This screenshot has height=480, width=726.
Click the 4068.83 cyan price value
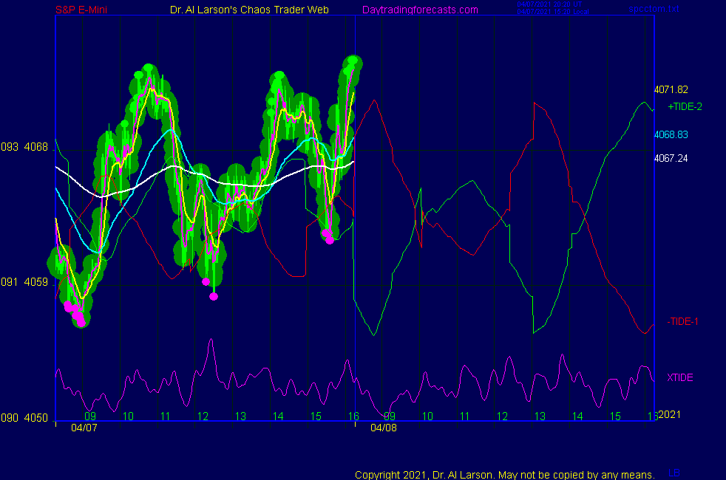click(671, 134)
